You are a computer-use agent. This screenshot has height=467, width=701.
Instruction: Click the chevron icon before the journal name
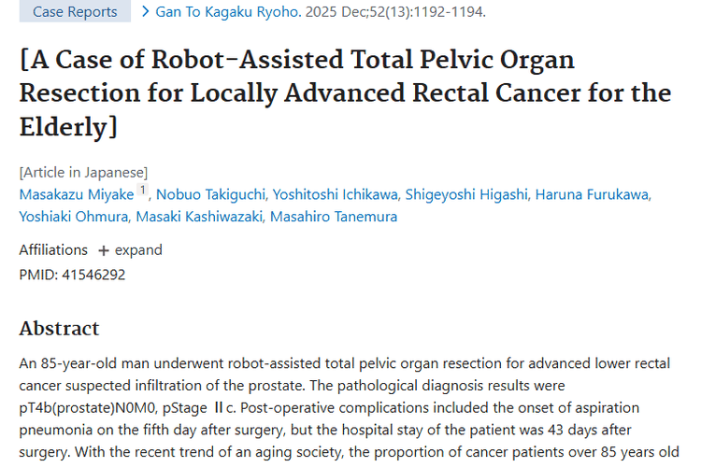pos(146,12)
